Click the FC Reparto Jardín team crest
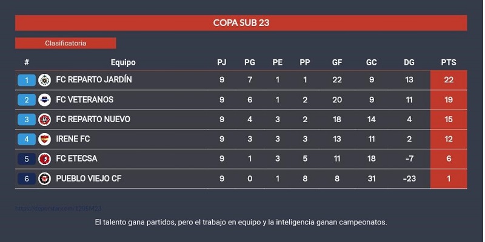The width and height of the screenshot is (485, 242). click(x=44, y=80)
